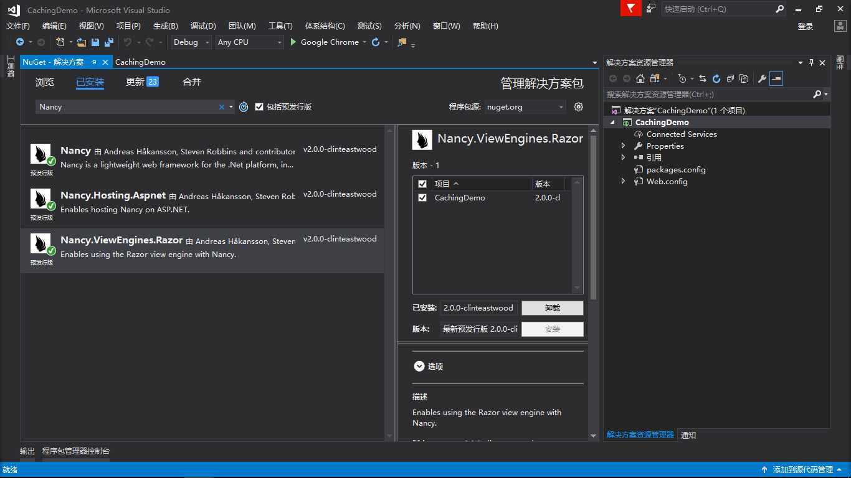Toggle the 包括预发行版 checkbox
Image resolution: width=851 pixels, height=478 pixels.
click(x=259, y=107)
